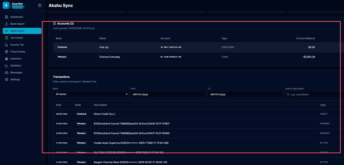
Task: Click the Kiwibank badge in Accounts table
Action: tap(62, 47)
